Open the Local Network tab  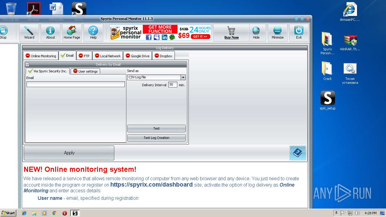(108, 56)
